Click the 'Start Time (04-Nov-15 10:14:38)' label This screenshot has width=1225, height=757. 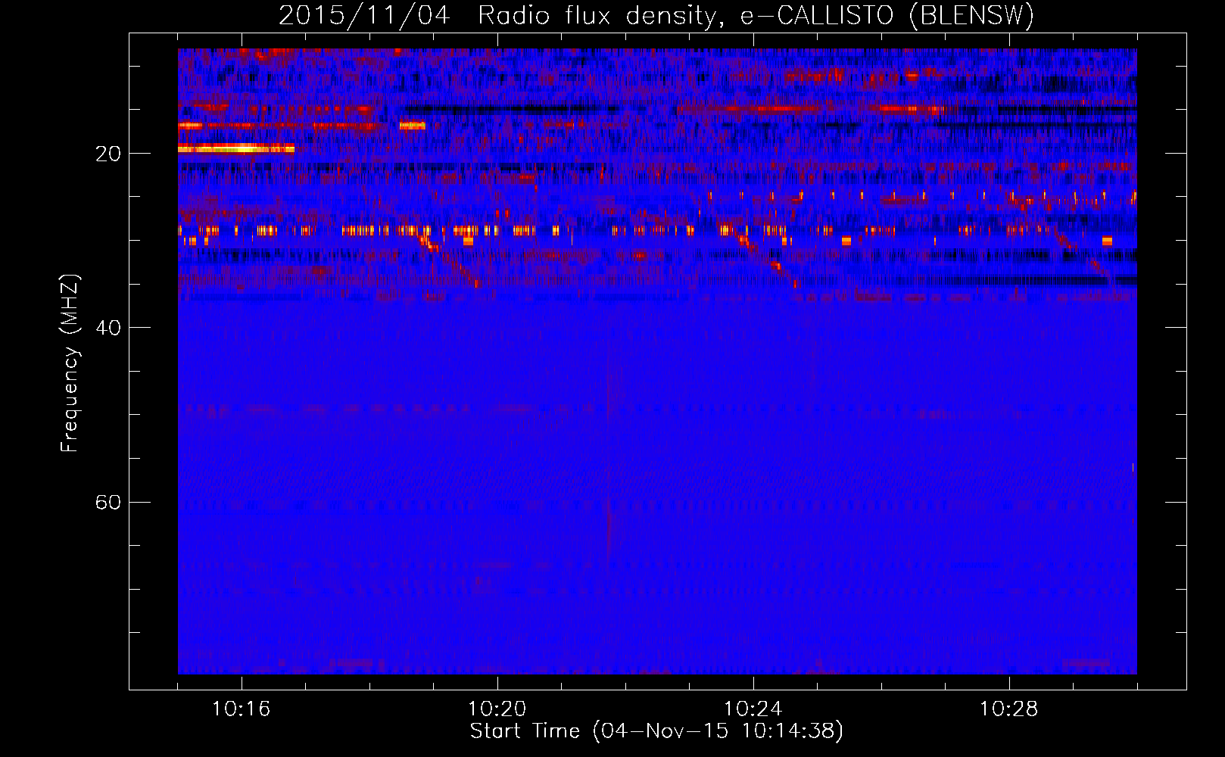[656, 731]
